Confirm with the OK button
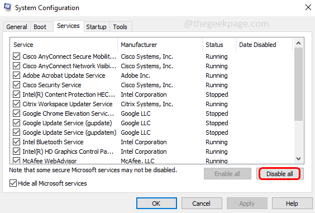This screenshot has height=213, width=315. coord(156,203)
